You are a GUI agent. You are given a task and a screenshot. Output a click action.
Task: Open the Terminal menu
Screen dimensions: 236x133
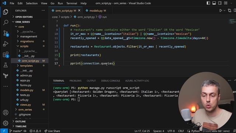(72, 3)
